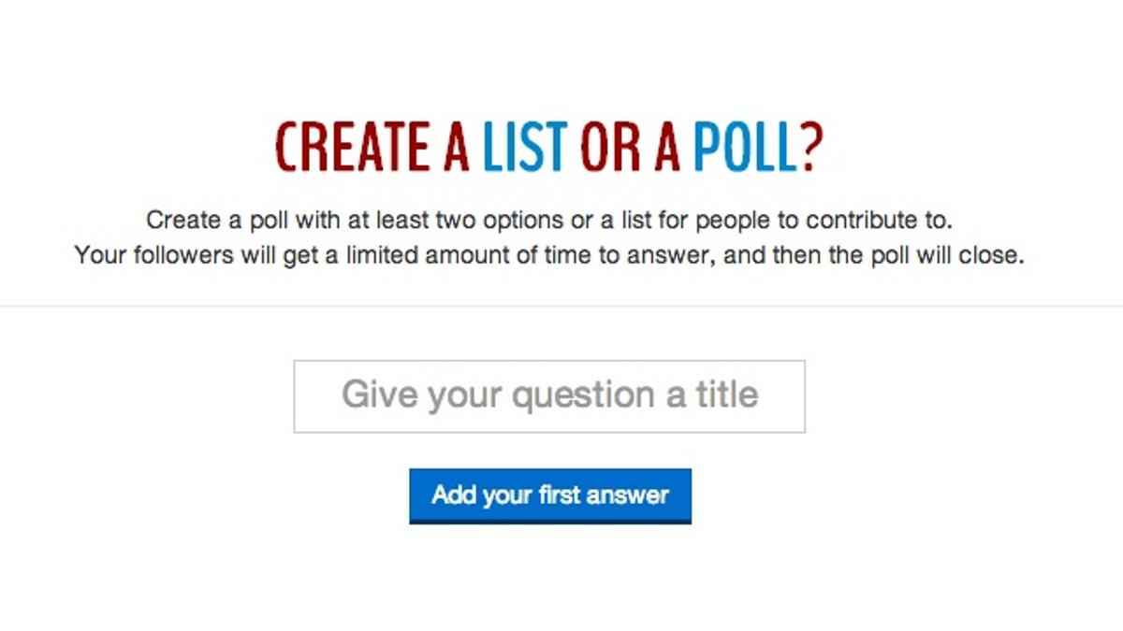The width and height of the screenshot is (1123, 631).
Task: Click the question mark ending the heading
Action: 811,147
